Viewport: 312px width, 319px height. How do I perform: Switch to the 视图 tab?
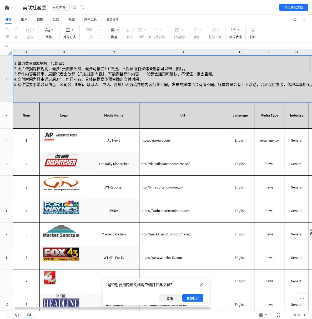pos(72,19)
